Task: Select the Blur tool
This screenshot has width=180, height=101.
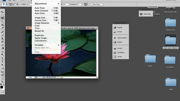Action: click(2, 51)
